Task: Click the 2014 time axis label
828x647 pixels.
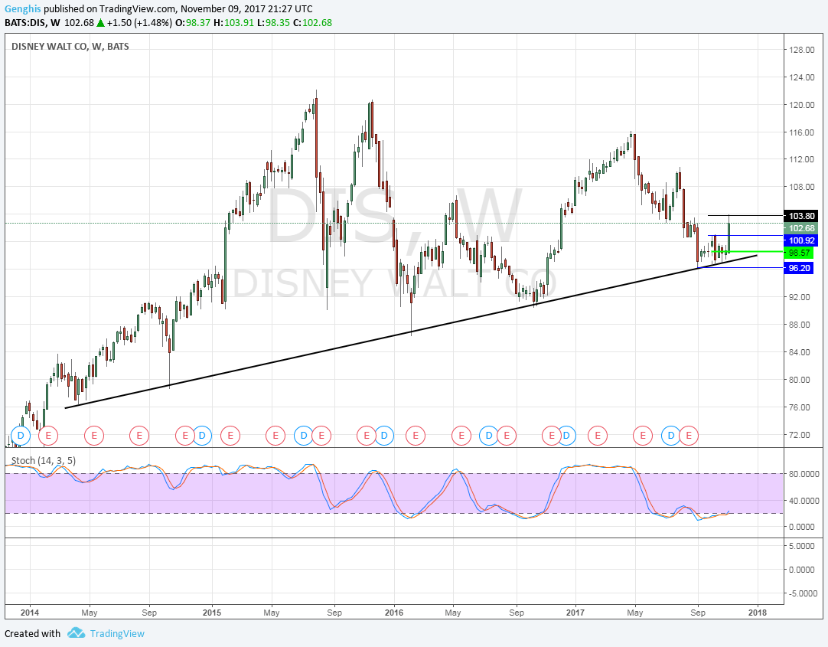Action: point(30,613)
